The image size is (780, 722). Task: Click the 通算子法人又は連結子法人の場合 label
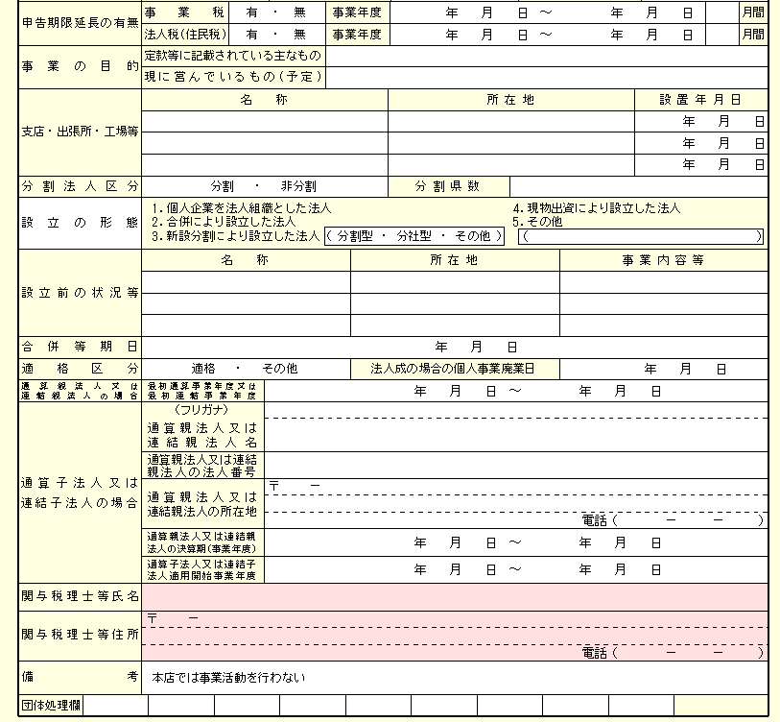[x=80, y=493]
